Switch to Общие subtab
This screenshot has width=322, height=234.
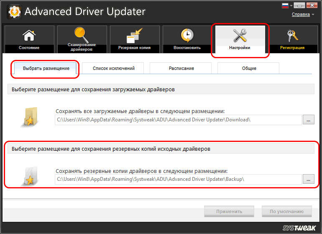pos(249,68)
